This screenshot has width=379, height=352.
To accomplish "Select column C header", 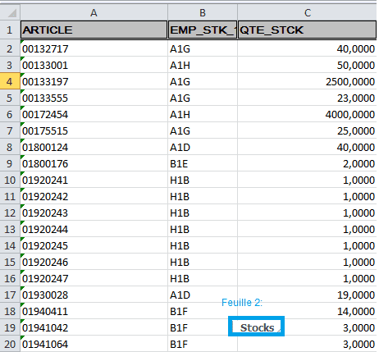I will [x=308, y=12].
